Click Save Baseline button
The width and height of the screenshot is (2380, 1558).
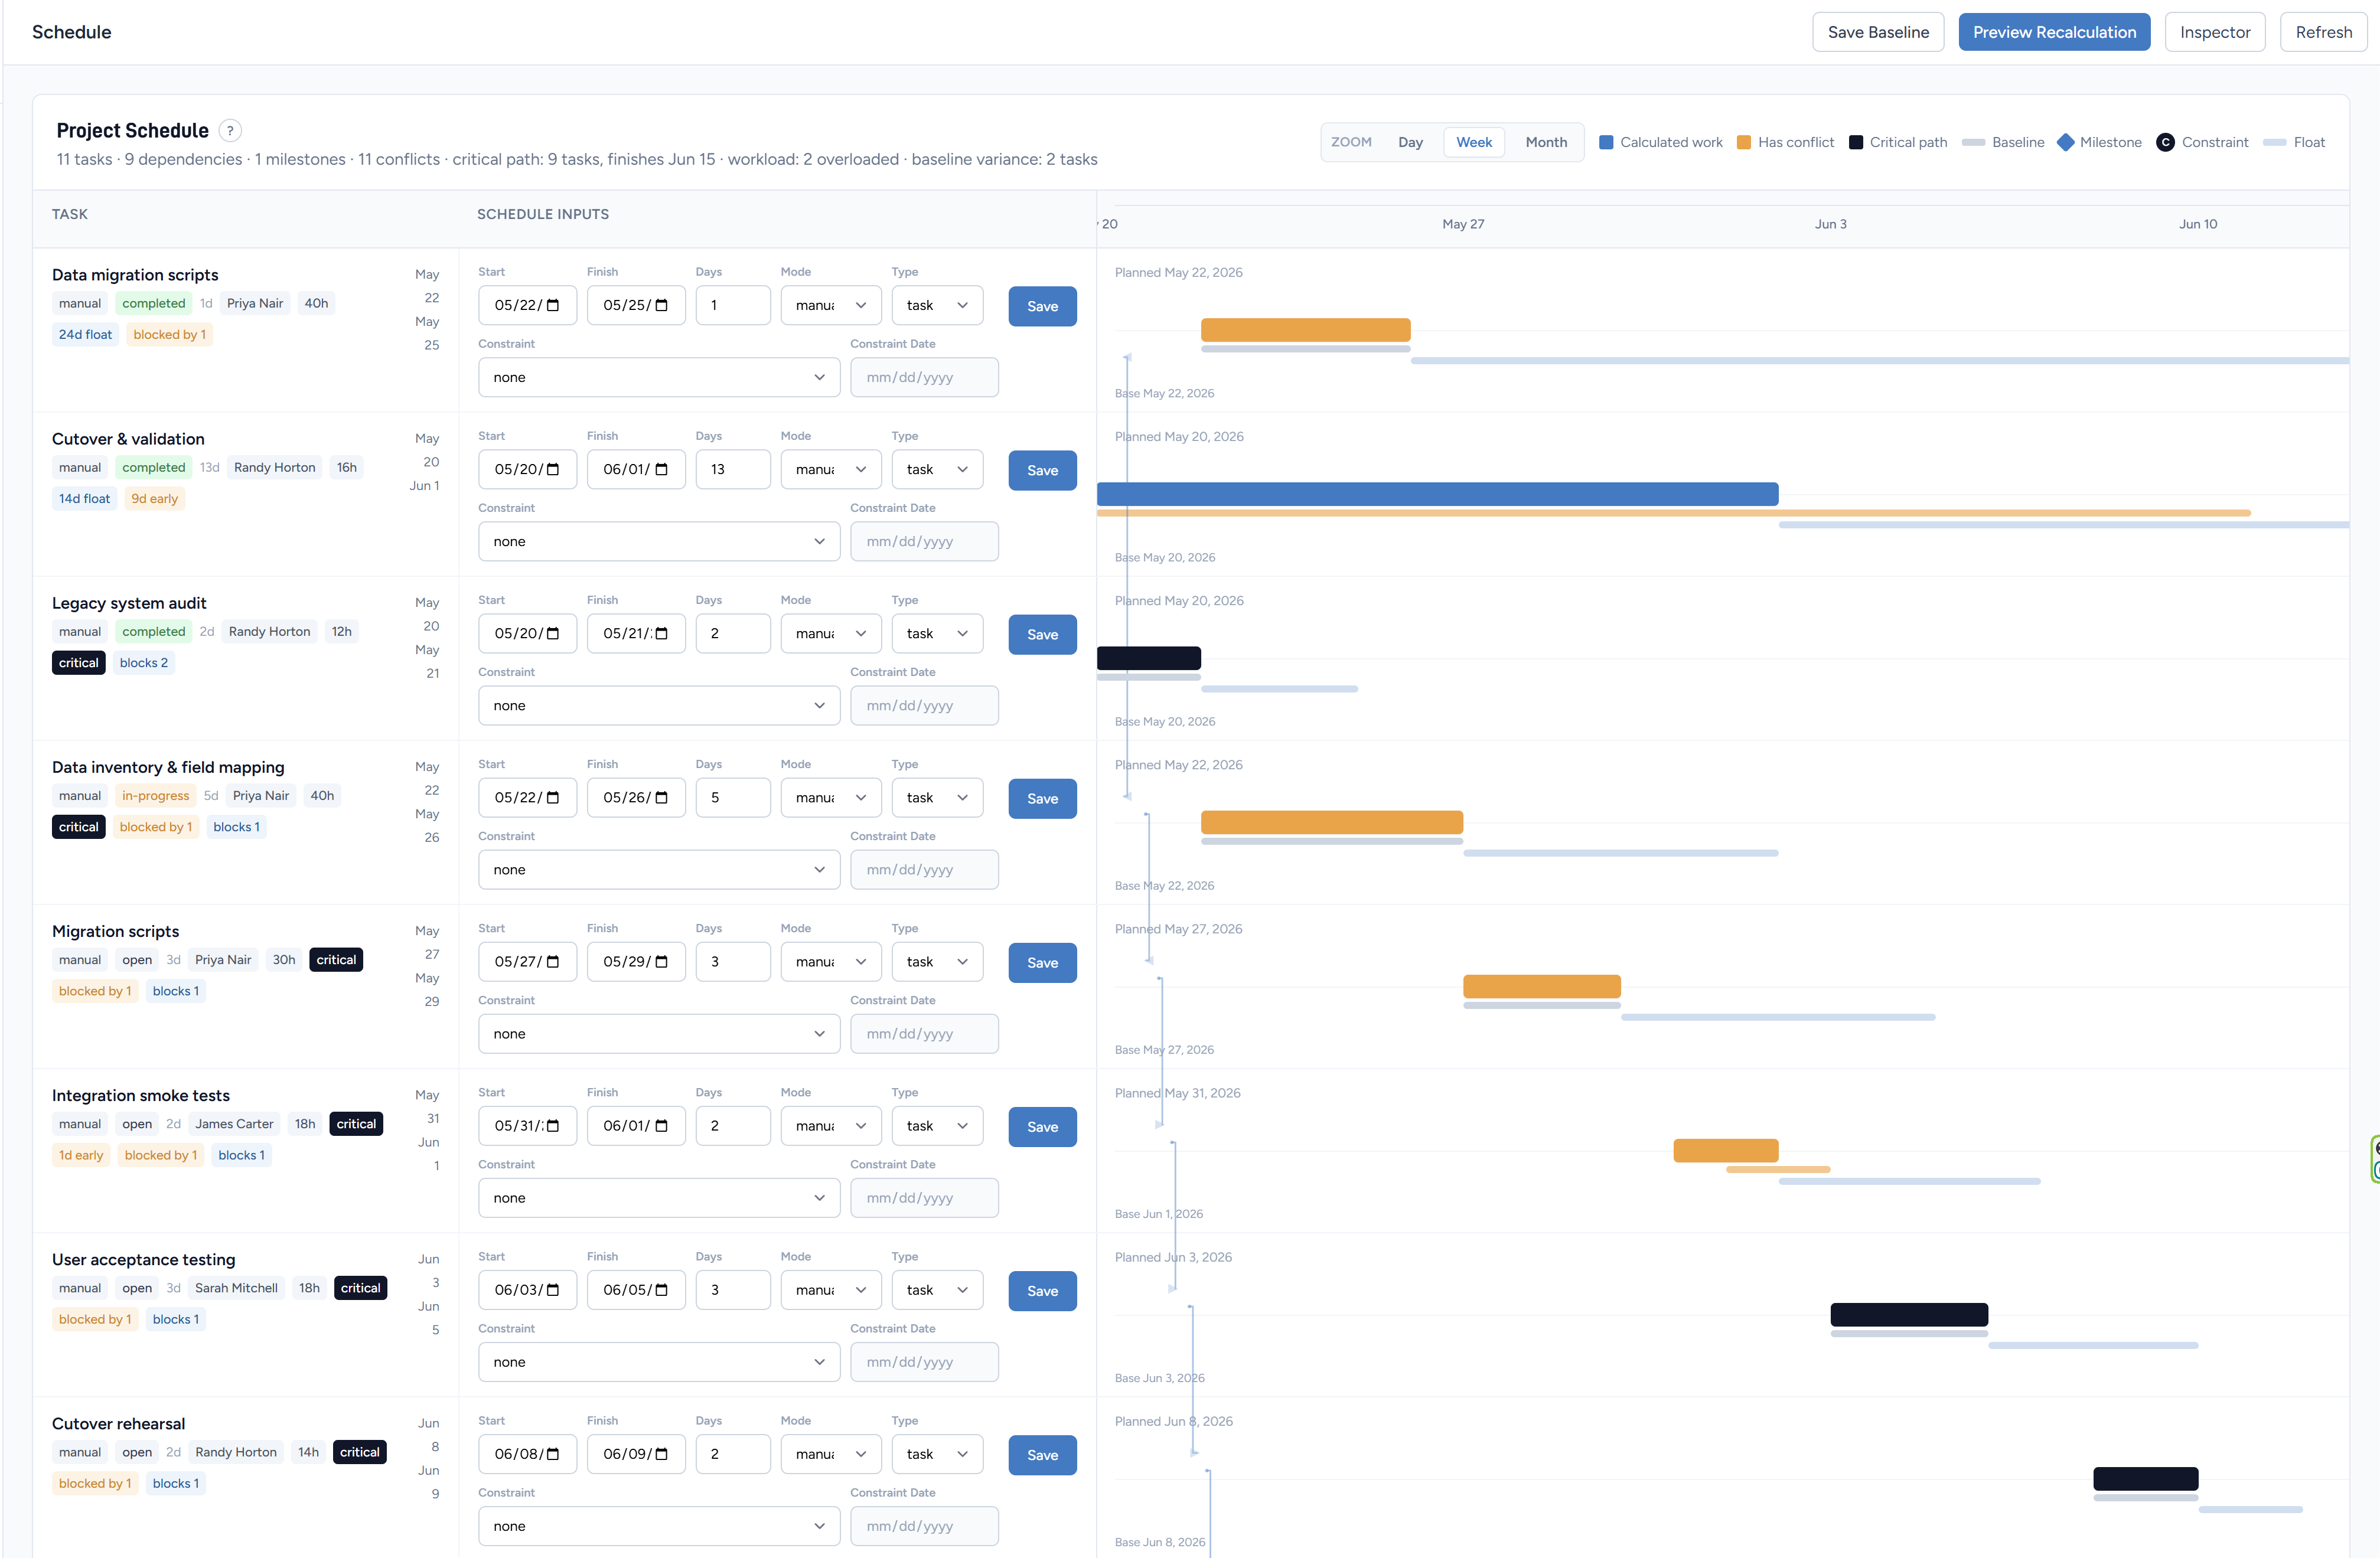[1878, 32]
